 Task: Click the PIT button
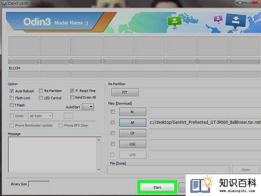[125, 92]
